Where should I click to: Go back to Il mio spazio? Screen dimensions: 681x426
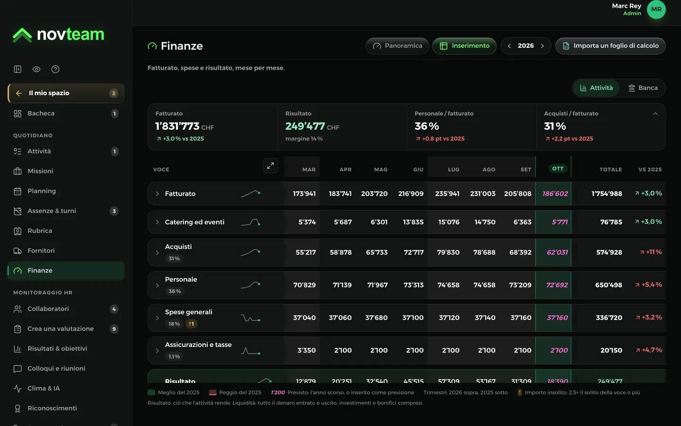pyautogui.click(x=66, y=93)
